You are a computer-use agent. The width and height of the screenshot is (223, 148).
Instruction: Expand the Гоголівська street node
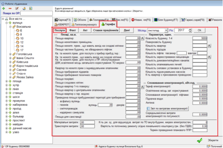[x=10, y=54]
